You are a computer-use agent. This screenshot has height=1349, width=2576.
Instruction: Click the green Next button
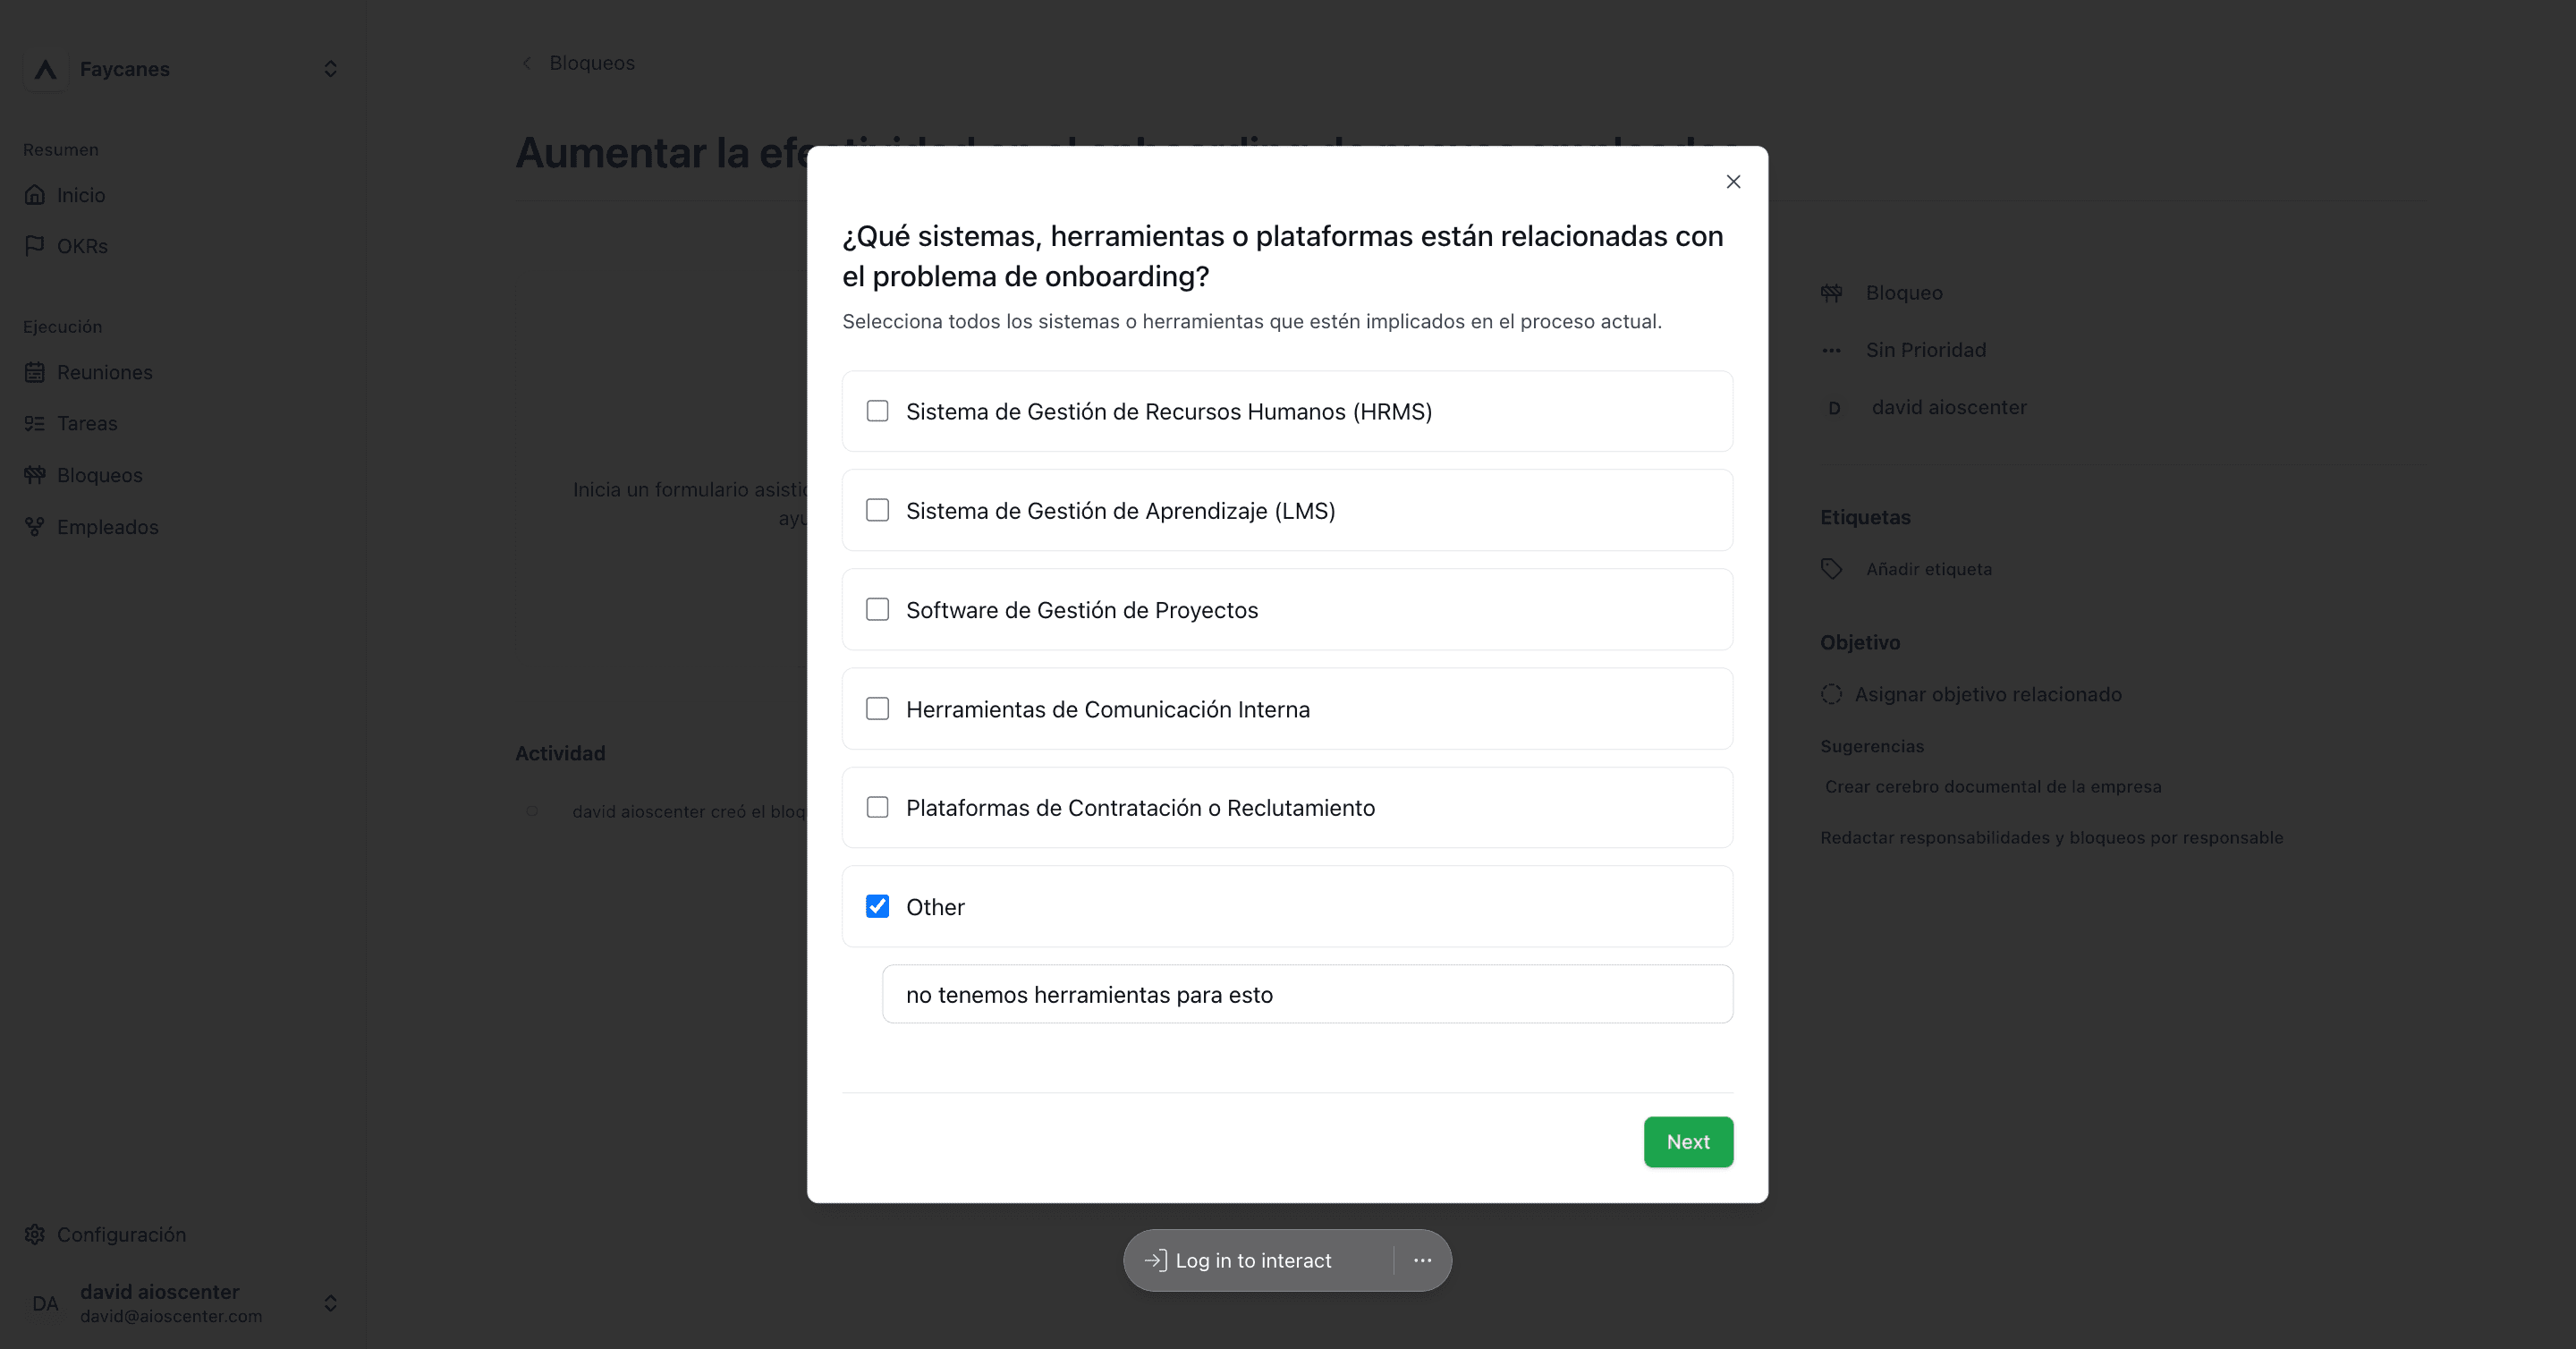(x=1688, y=1142)
